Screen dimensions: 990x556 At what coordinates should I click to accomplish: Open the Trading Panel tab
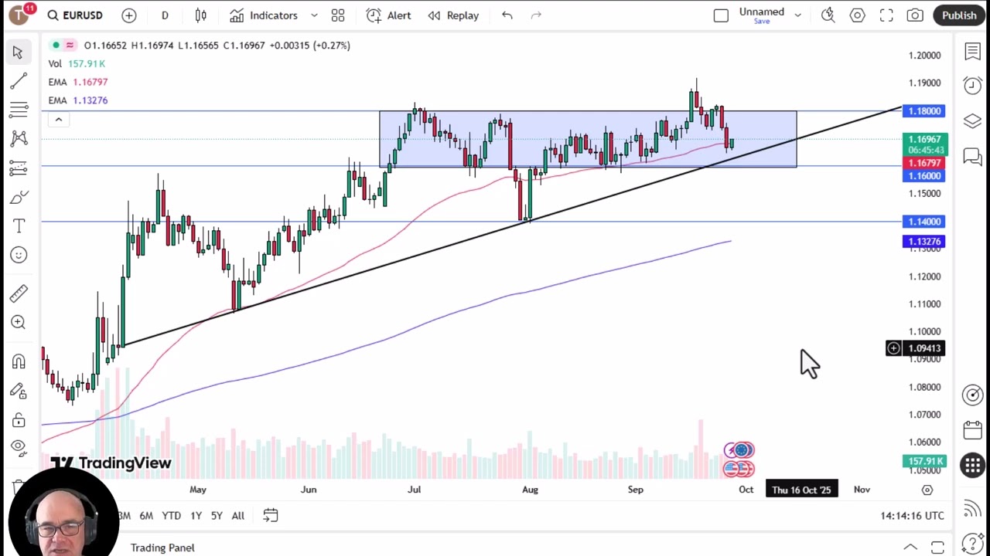click(x=162, y=548)
